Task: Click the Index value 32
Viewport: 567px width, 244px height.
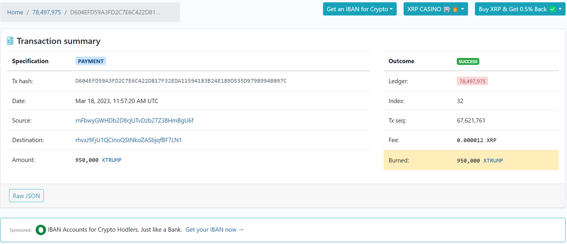Action: tap(460, 101)
